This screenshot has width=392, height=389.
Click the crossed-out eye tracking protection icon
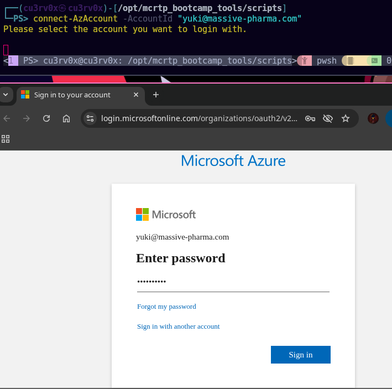328,118
